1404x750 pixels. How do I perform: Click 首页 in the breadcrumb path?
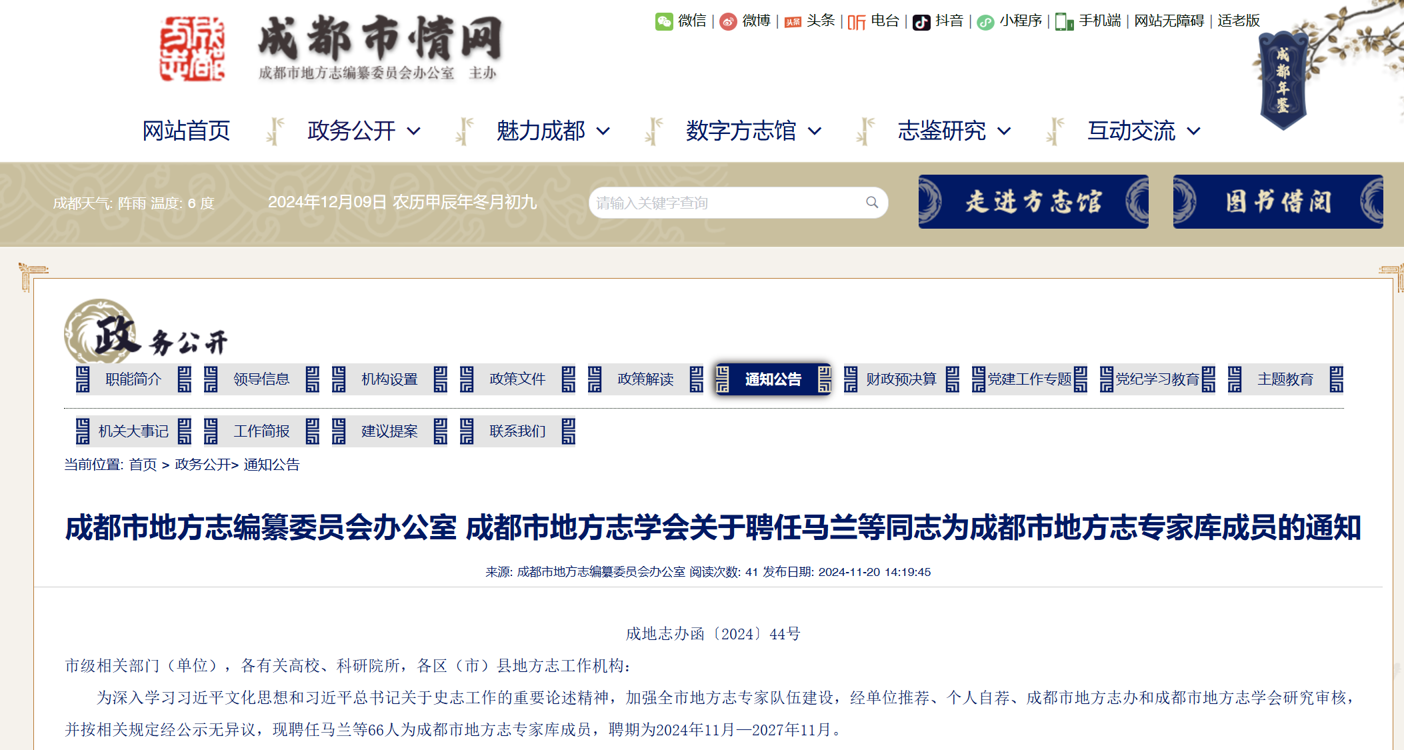click(143, 465)
